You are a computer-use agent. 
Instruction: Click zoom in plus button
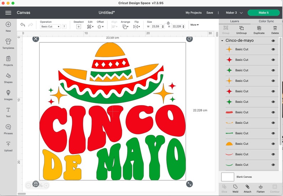46,185
